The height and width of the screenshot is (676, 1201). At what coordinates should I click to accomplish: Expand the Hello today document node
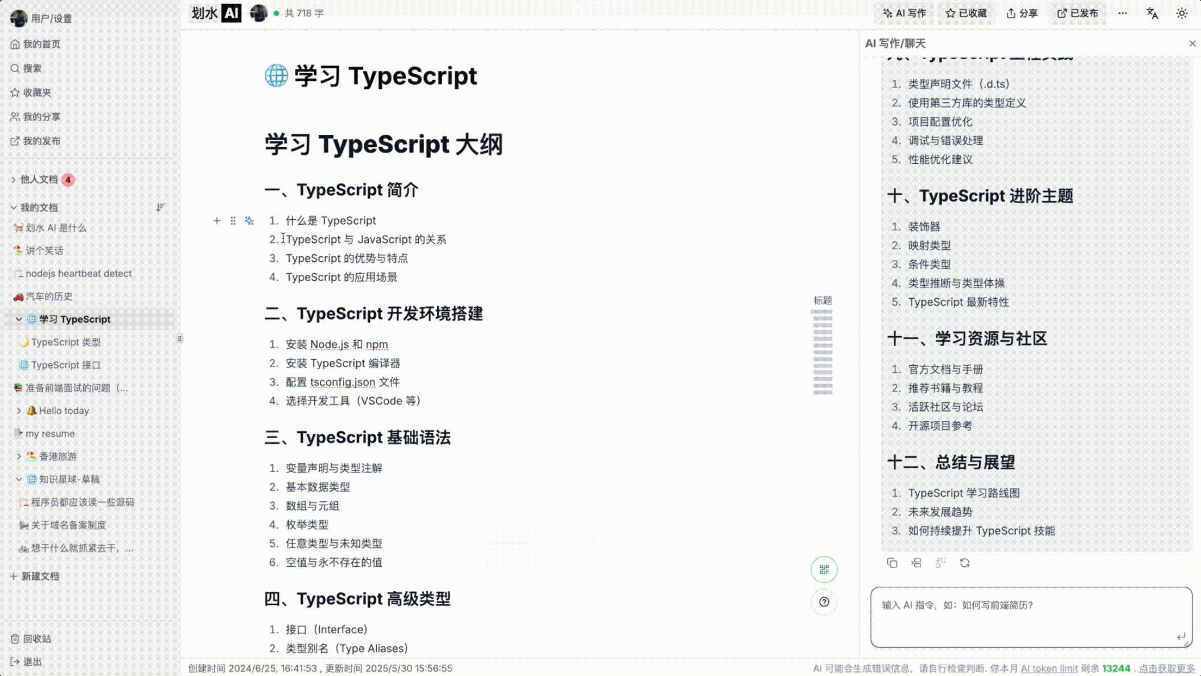[x=19, y=411]
